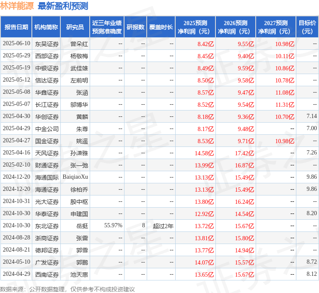Select the 光大证券 institution cell
The image size is (319, 293).
47,202
